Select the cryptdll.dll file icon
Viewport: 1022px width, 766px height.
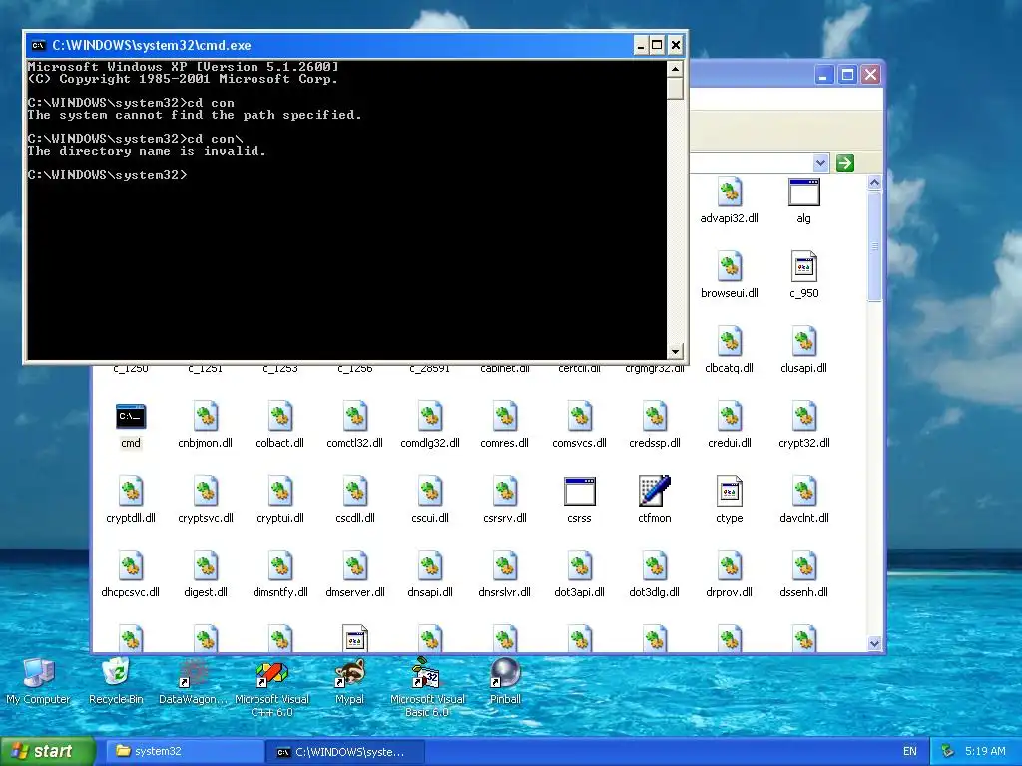131,492
